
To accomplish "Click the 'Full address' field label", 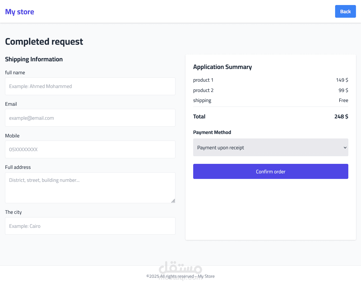I will (18, 167).
